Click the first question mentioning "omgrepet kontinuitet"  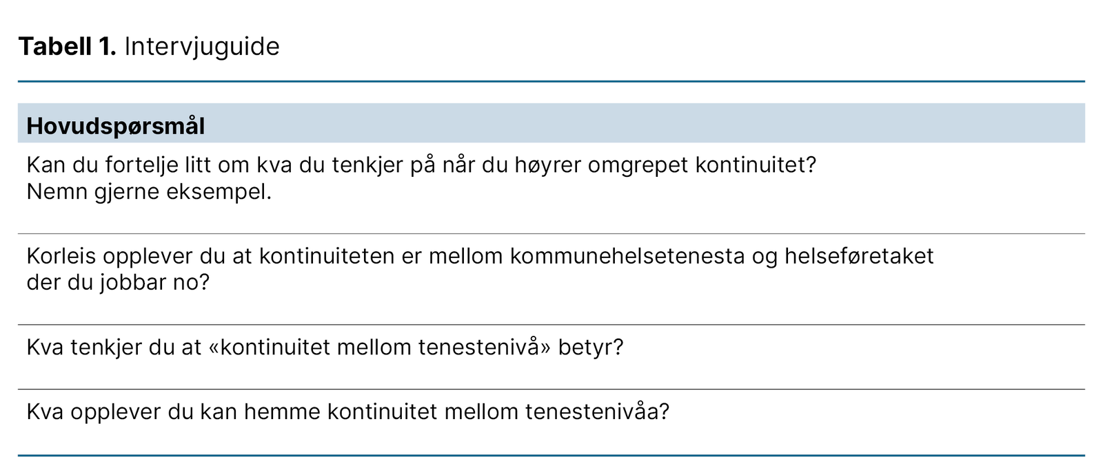(x=421, y=165)
